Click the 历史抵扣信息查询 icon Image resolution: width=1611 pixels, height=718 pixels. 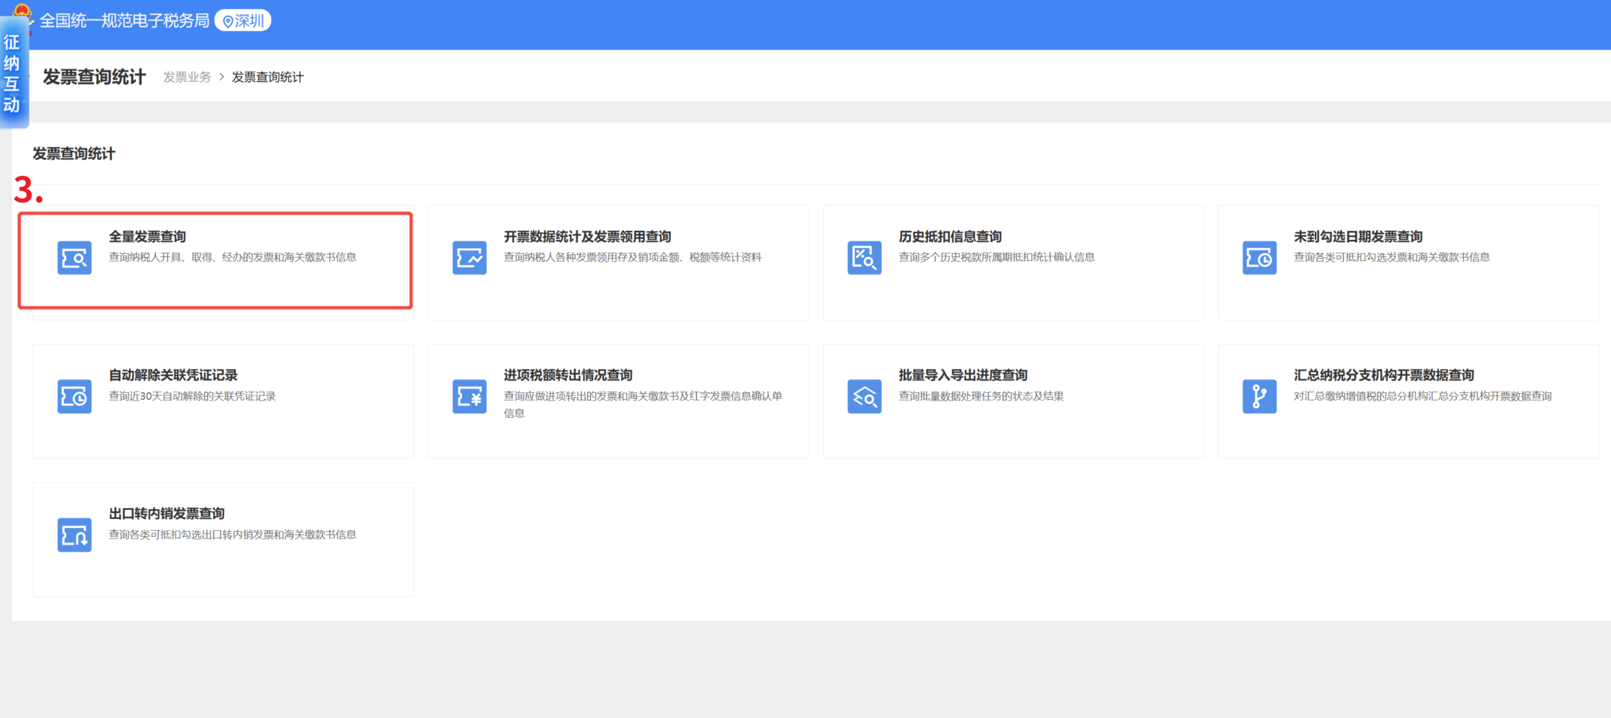coord(864,258)
